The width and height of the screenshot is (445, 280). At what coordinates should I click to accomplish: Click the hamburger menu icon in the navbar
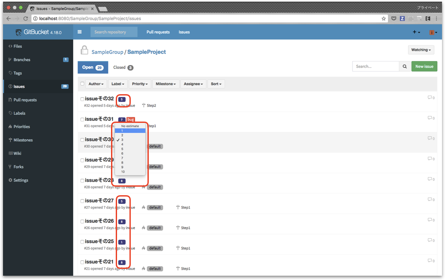tap(80, 32)
